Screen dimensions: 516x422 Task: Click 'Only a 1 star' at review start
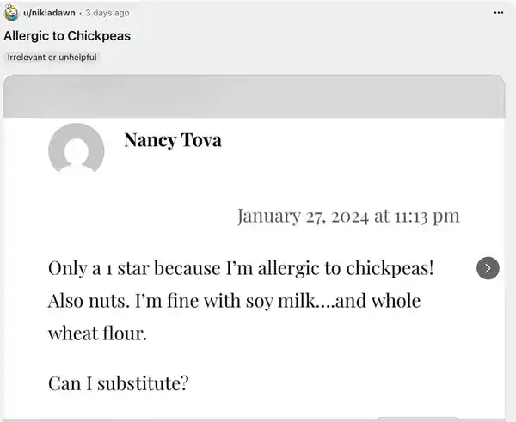tap(103, 267)
